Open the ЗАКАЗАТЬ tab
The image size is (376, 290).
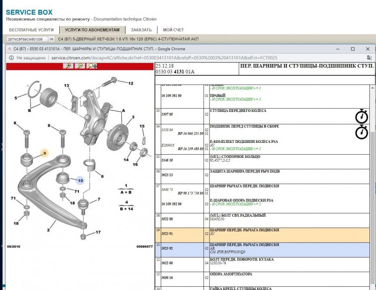pyautogui.click(x=141, y=30)
